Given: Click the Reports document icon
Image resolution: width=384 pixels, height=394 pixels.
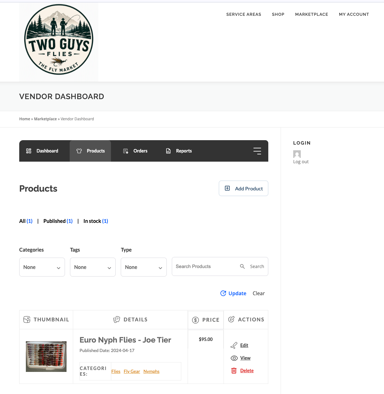Looking at the screenshot, I should tap(168, 151).
